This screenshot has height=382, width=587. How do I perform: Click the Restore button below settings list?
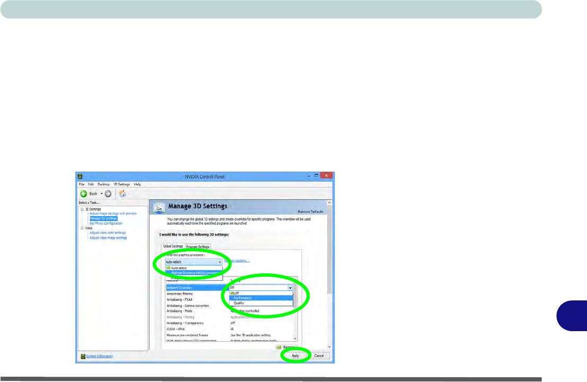coord(287,347)
